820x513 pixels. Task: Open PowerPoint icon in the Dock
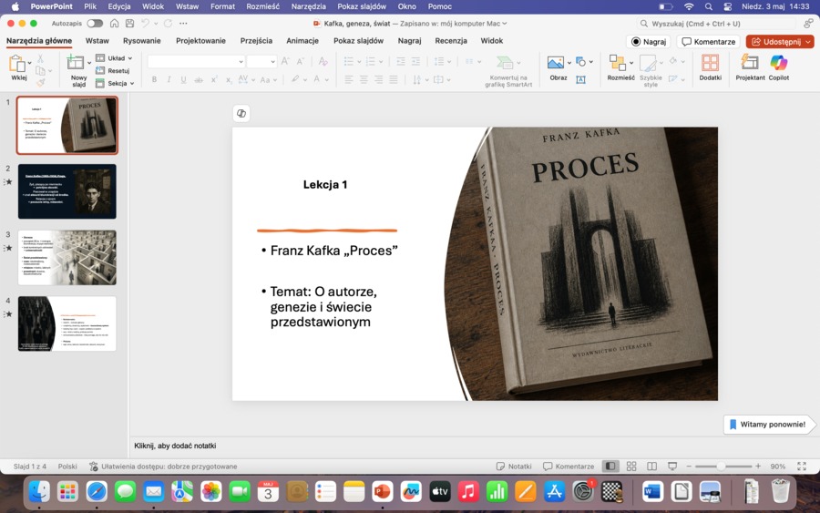coord(383,491)
